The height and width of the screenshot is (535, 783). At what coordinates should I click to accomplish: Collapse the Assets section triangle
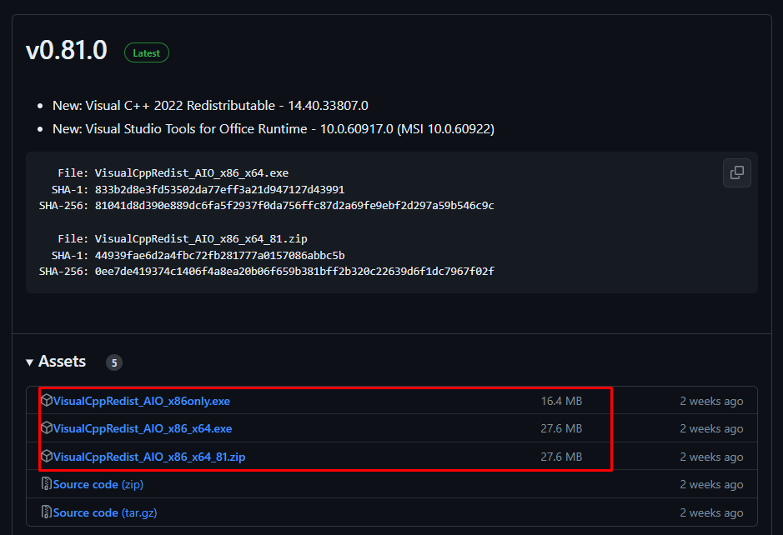(x=30, y=362)
